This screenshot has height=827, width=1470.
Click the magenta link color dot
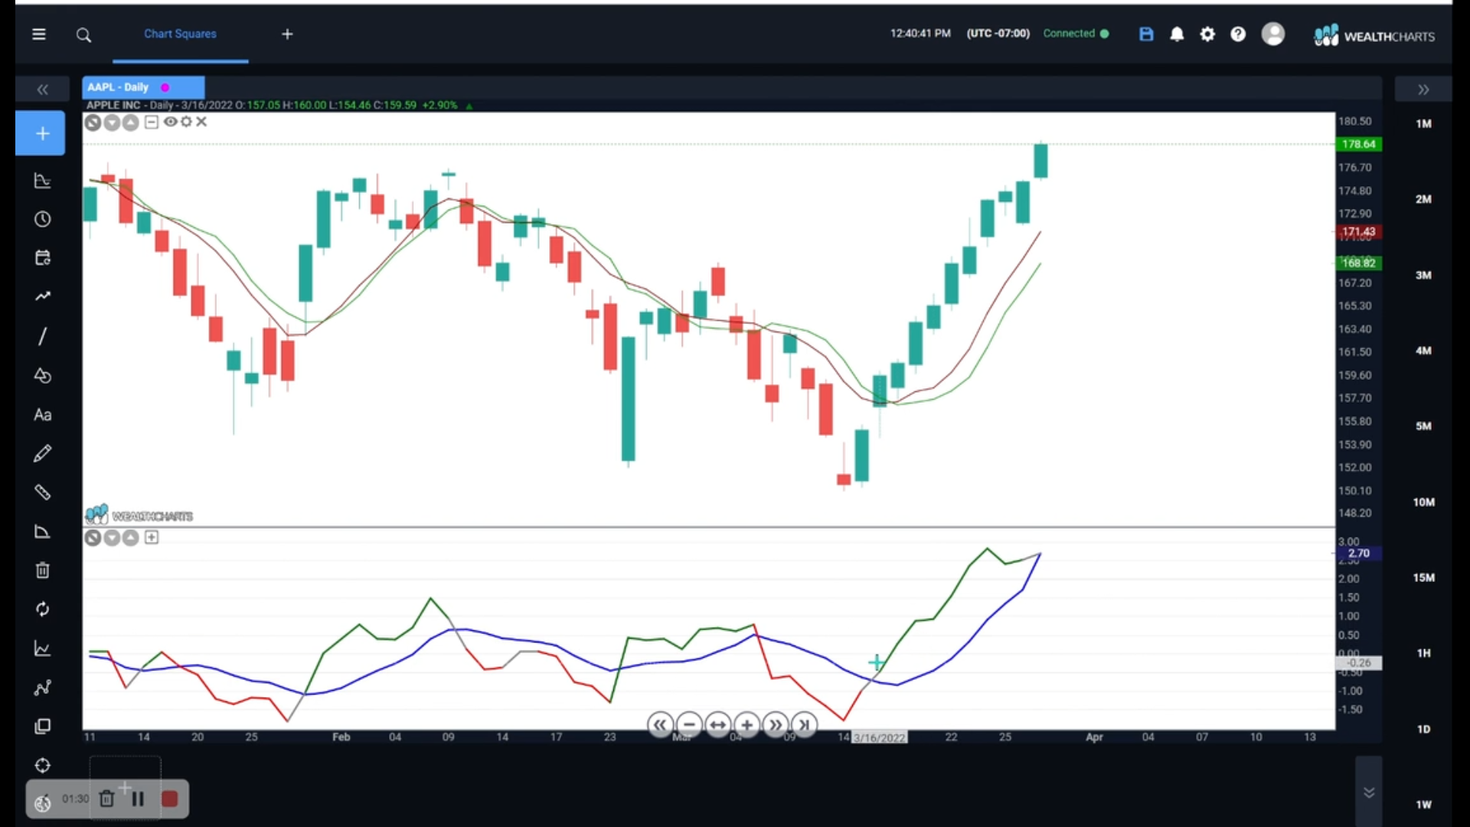click(165, 87)
